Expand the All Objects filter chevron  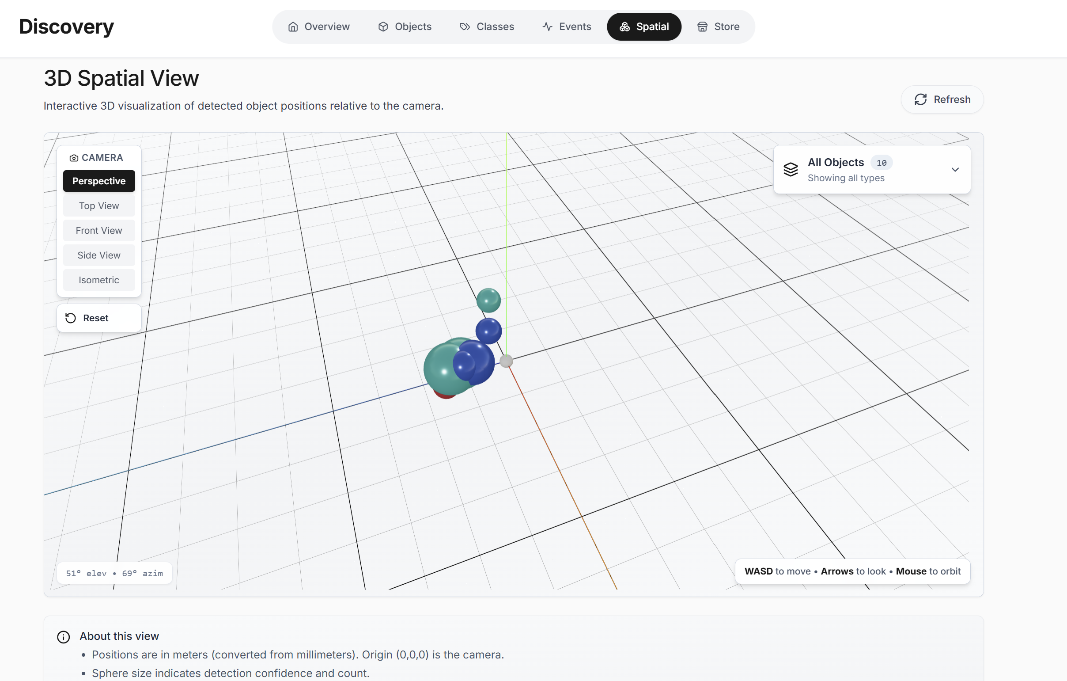(955, 169)
